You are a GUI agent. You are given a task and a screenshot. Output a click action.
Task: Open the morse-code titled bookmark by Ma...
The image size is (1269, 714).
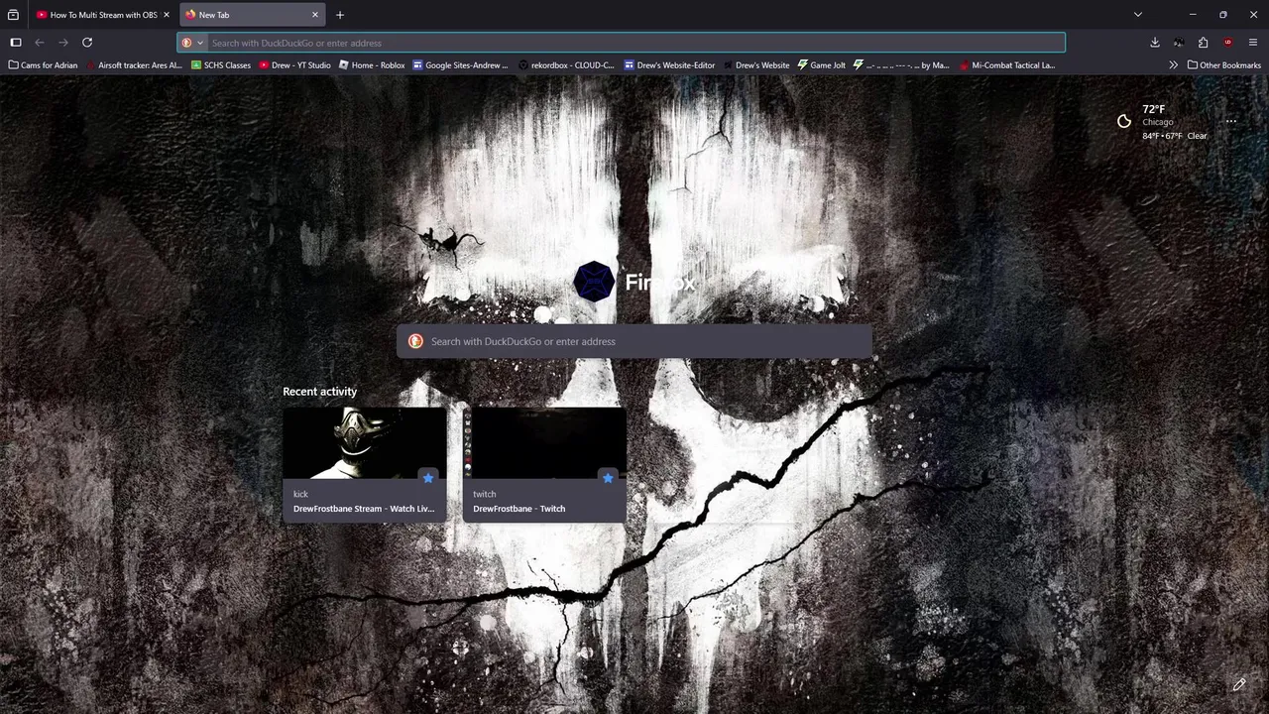point(901,65)
